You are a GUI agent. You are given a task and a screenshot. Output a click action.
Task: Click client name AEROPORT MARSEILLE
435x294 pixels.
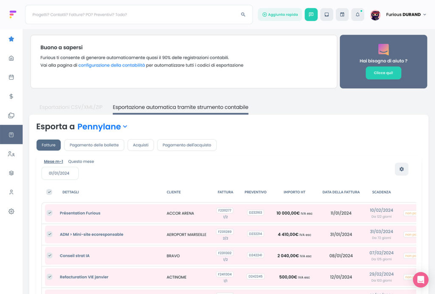tap(186, 235)
